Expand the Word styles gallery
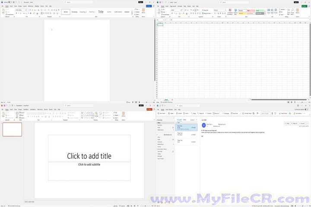 [132, 14]
